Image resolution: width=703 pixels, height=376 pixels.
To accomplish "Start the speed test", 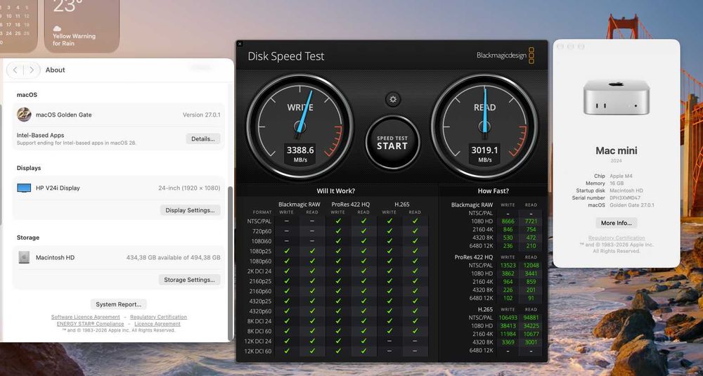I will (392, 143).
